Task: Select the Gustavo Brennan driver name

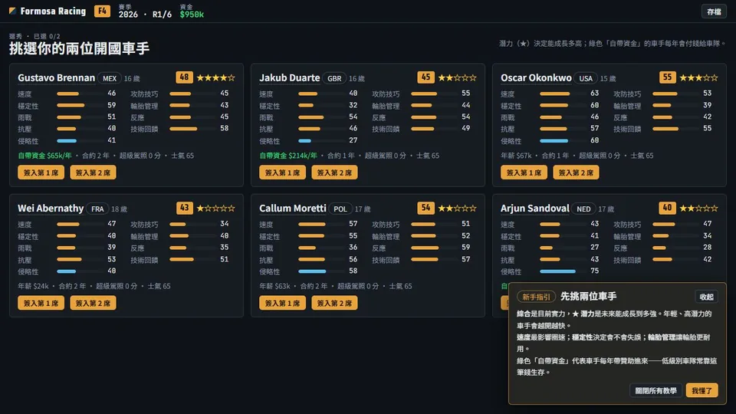Action: pyautogui.click(x=56, y=78)
